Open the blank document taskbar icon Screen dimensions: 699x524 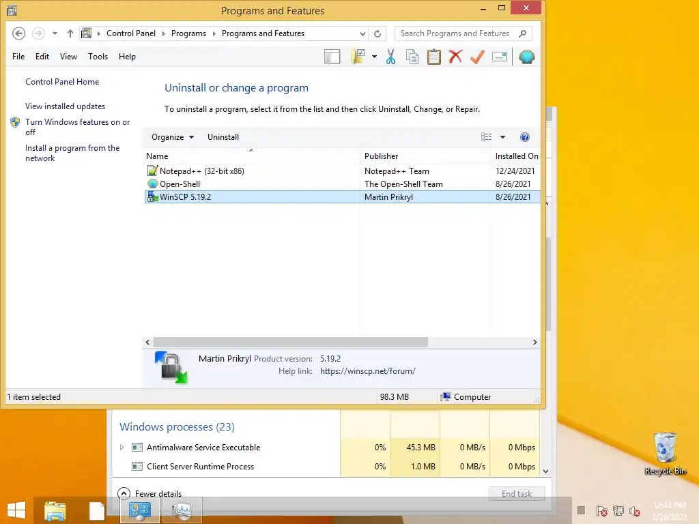(97, 510)
